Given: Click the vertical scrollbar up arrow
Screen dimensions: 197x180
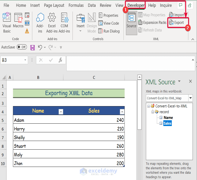Looking at the screenshot, I should coord(139,77).
